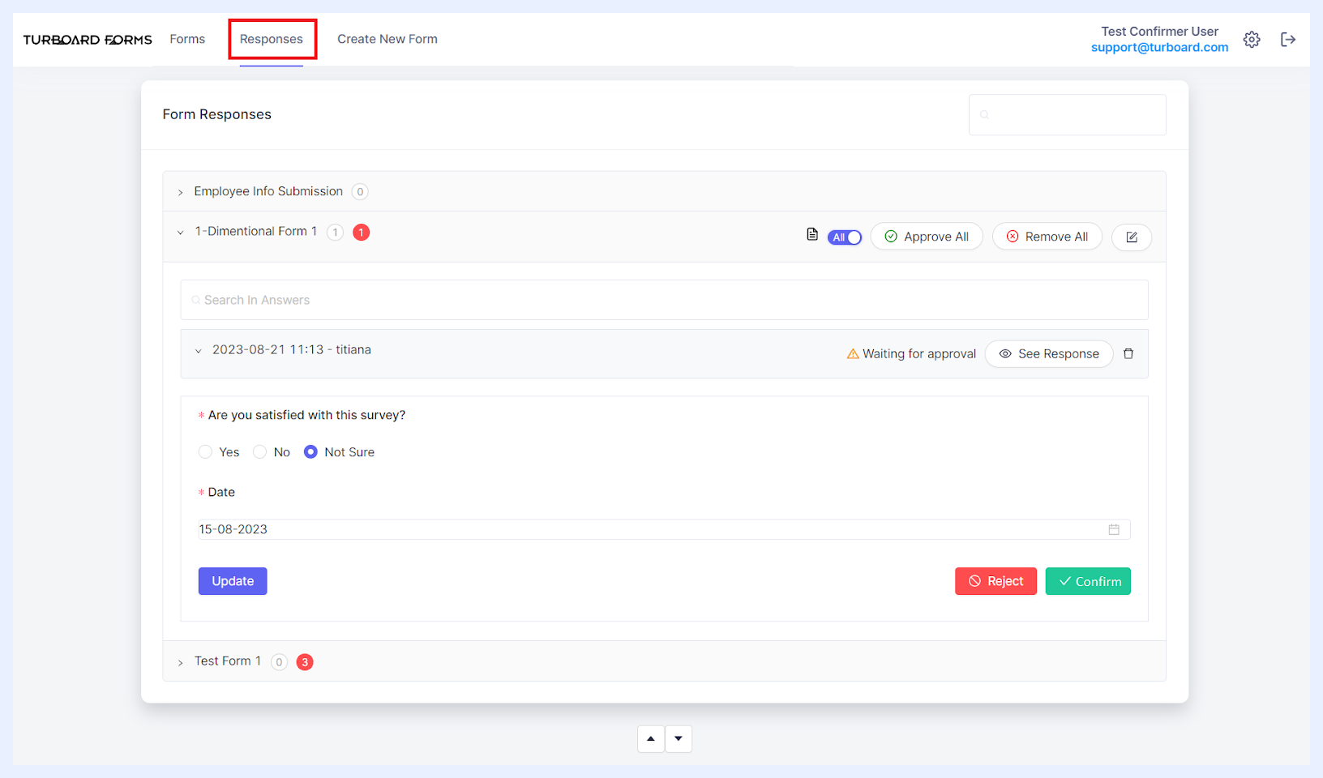The width and height of the screenshot is (1323, 778).
Task: Open the Forms tab
Action: pos(187,39)
